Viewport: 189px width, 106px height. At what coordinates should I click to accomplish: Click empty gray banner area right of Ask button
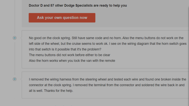click(141, 18)
